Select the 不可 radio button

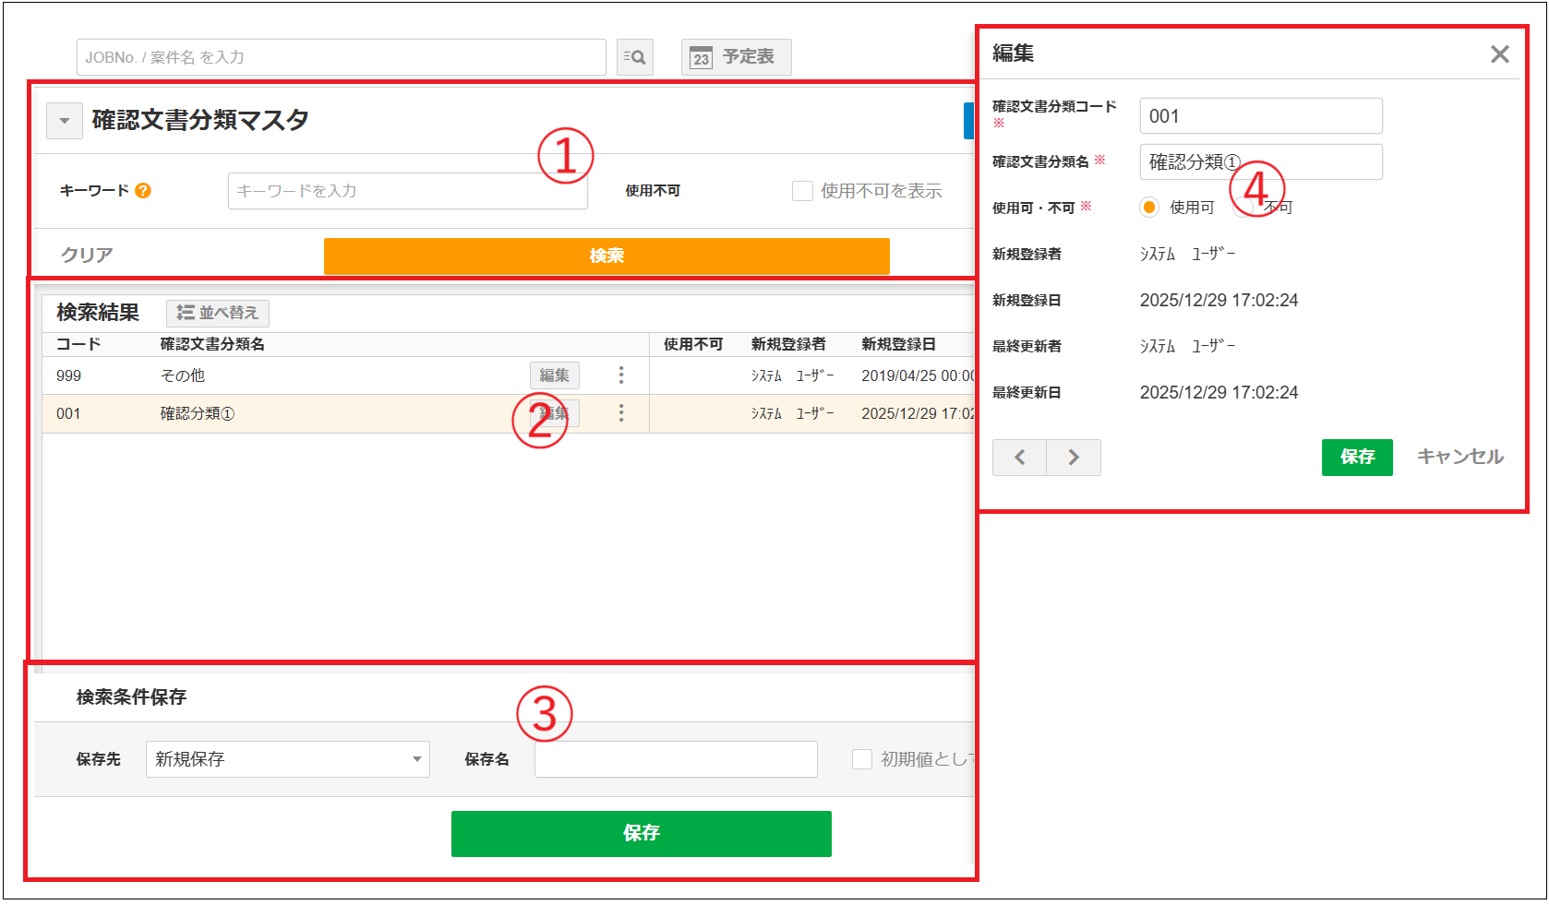tap(1243, 208)
